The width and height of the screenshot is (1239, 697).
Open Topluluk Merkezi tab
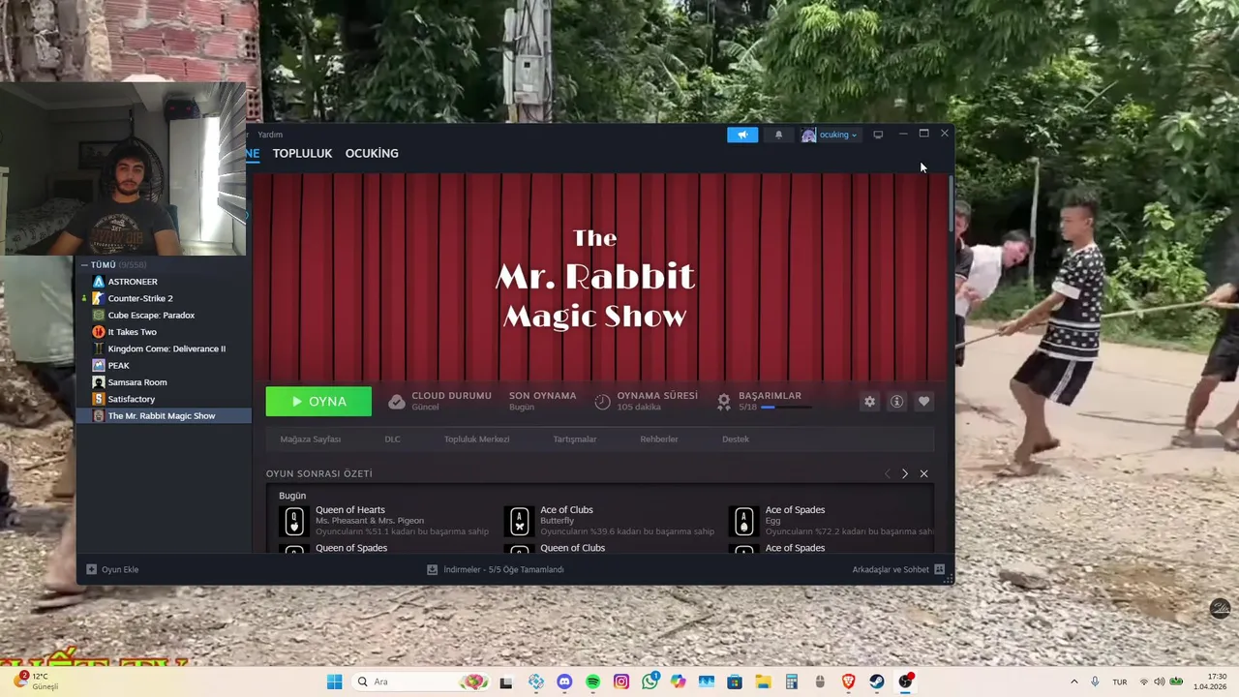(476, 439)
